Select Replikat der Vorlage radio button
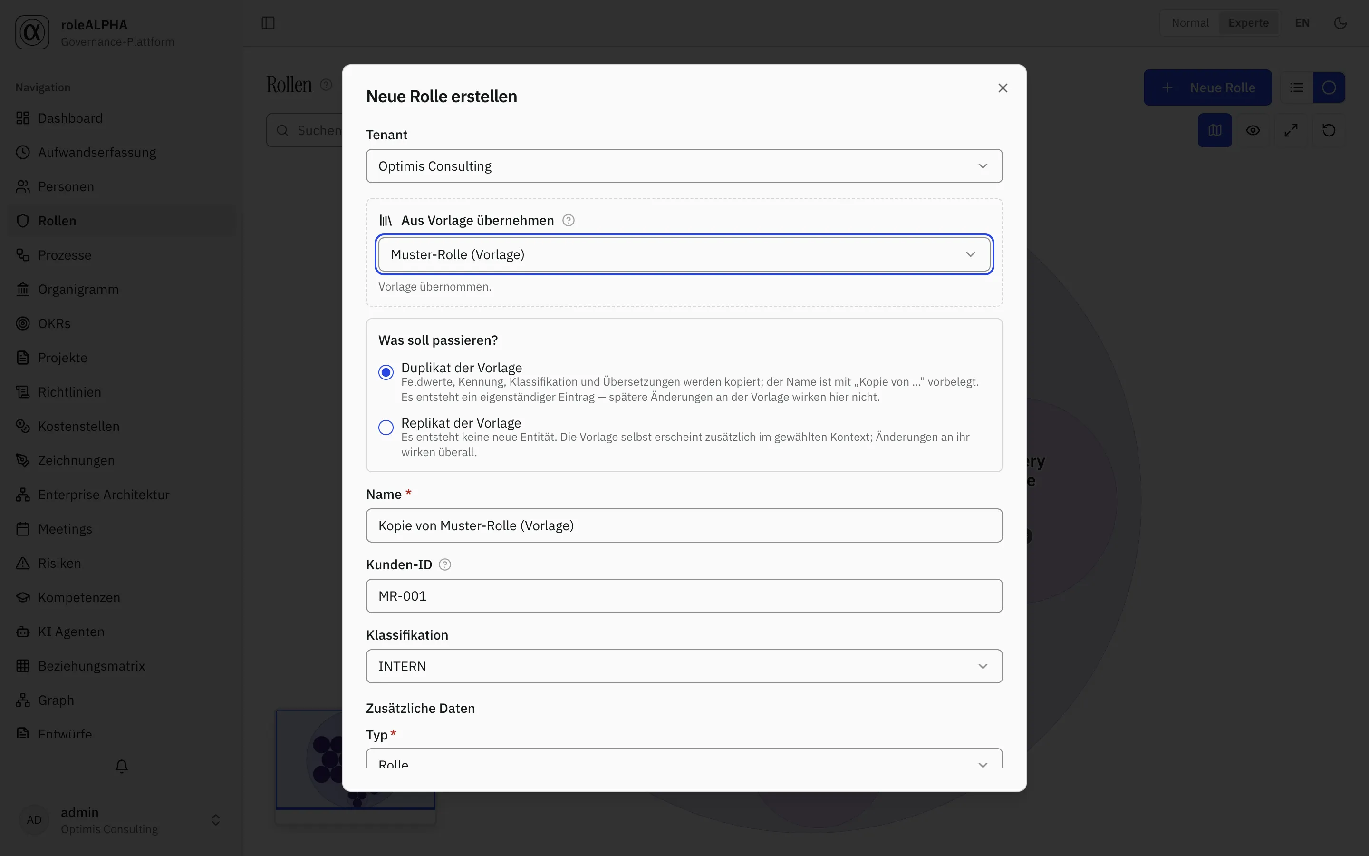1369x856 pixels. (x=386, y=428)
